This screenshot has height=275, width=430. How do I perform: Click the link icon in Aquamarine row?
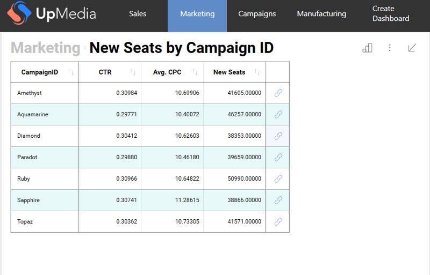(x=278, y=114)
